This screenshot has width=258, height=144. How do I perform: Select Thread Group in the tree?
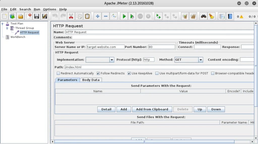(24, 28)
